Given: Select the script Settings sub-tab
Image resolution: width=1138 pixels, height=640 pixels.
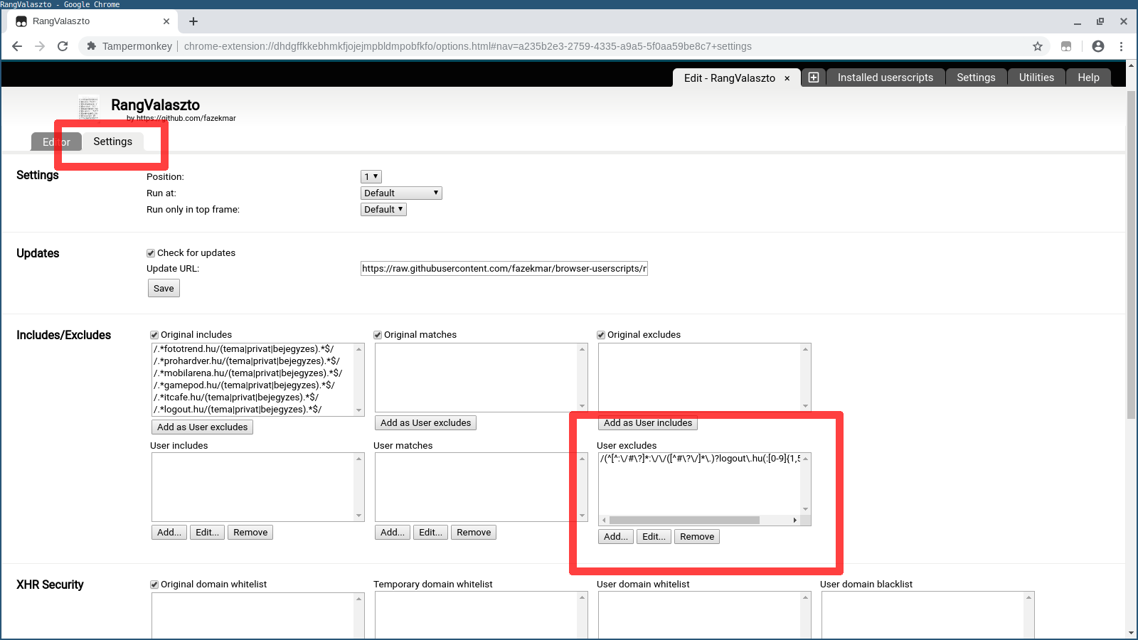Looking at the screenshot, I should [x=112, y=142].
